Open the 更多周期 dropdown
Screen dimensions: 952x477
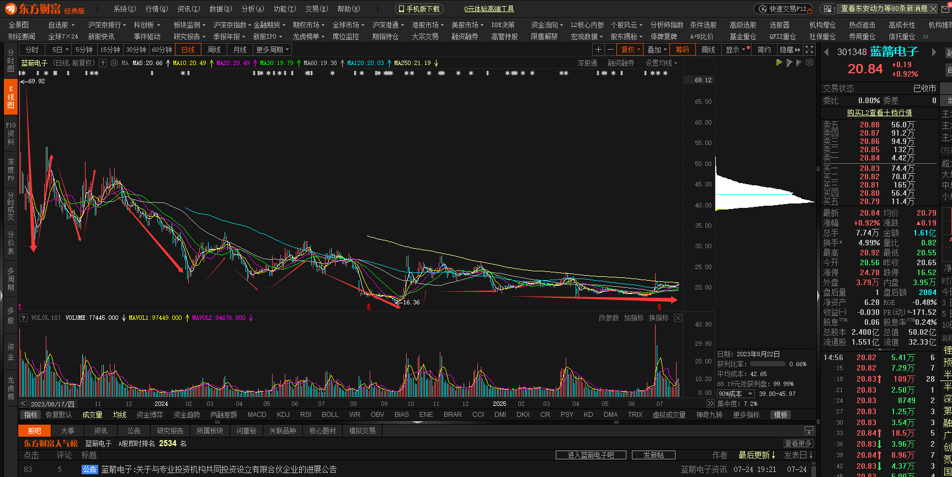click(x=273, y=50)
